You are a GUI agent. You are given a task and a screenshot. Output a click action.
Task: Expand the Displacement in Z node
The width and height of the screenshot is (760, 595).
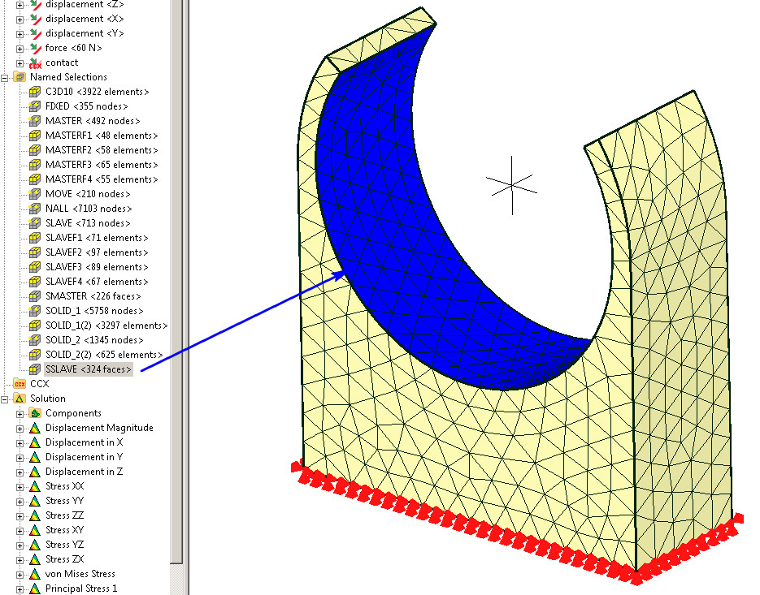pyautogui.click(x=20, y=472)
